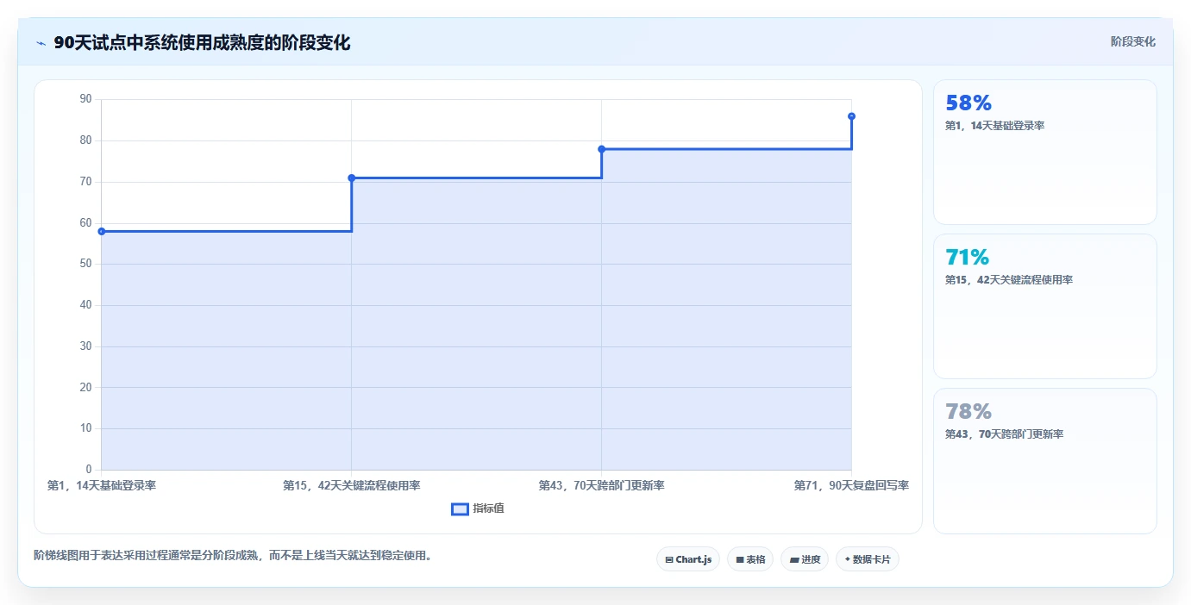Click the Chart.js tag pill
This screenshot has width=1191, height=605.
pos(688,559)
